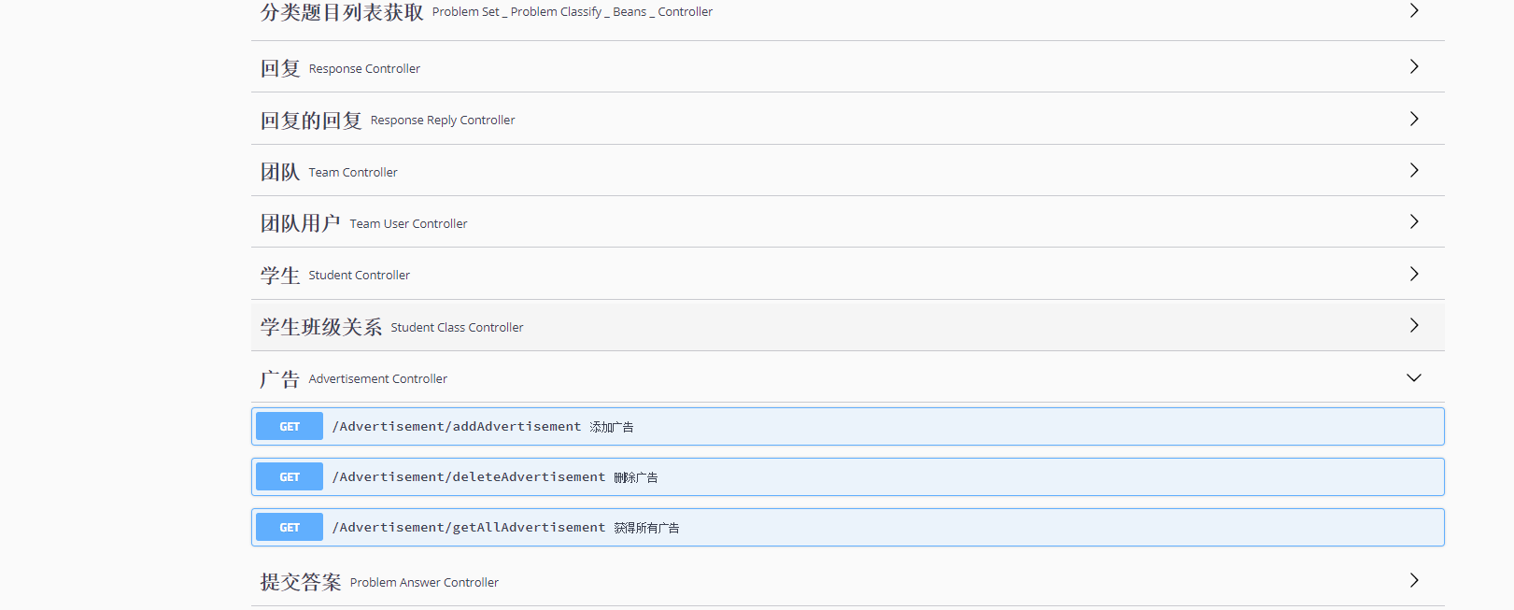Collapse the Advertisement Controller down-arrow

click(1414, 377)
